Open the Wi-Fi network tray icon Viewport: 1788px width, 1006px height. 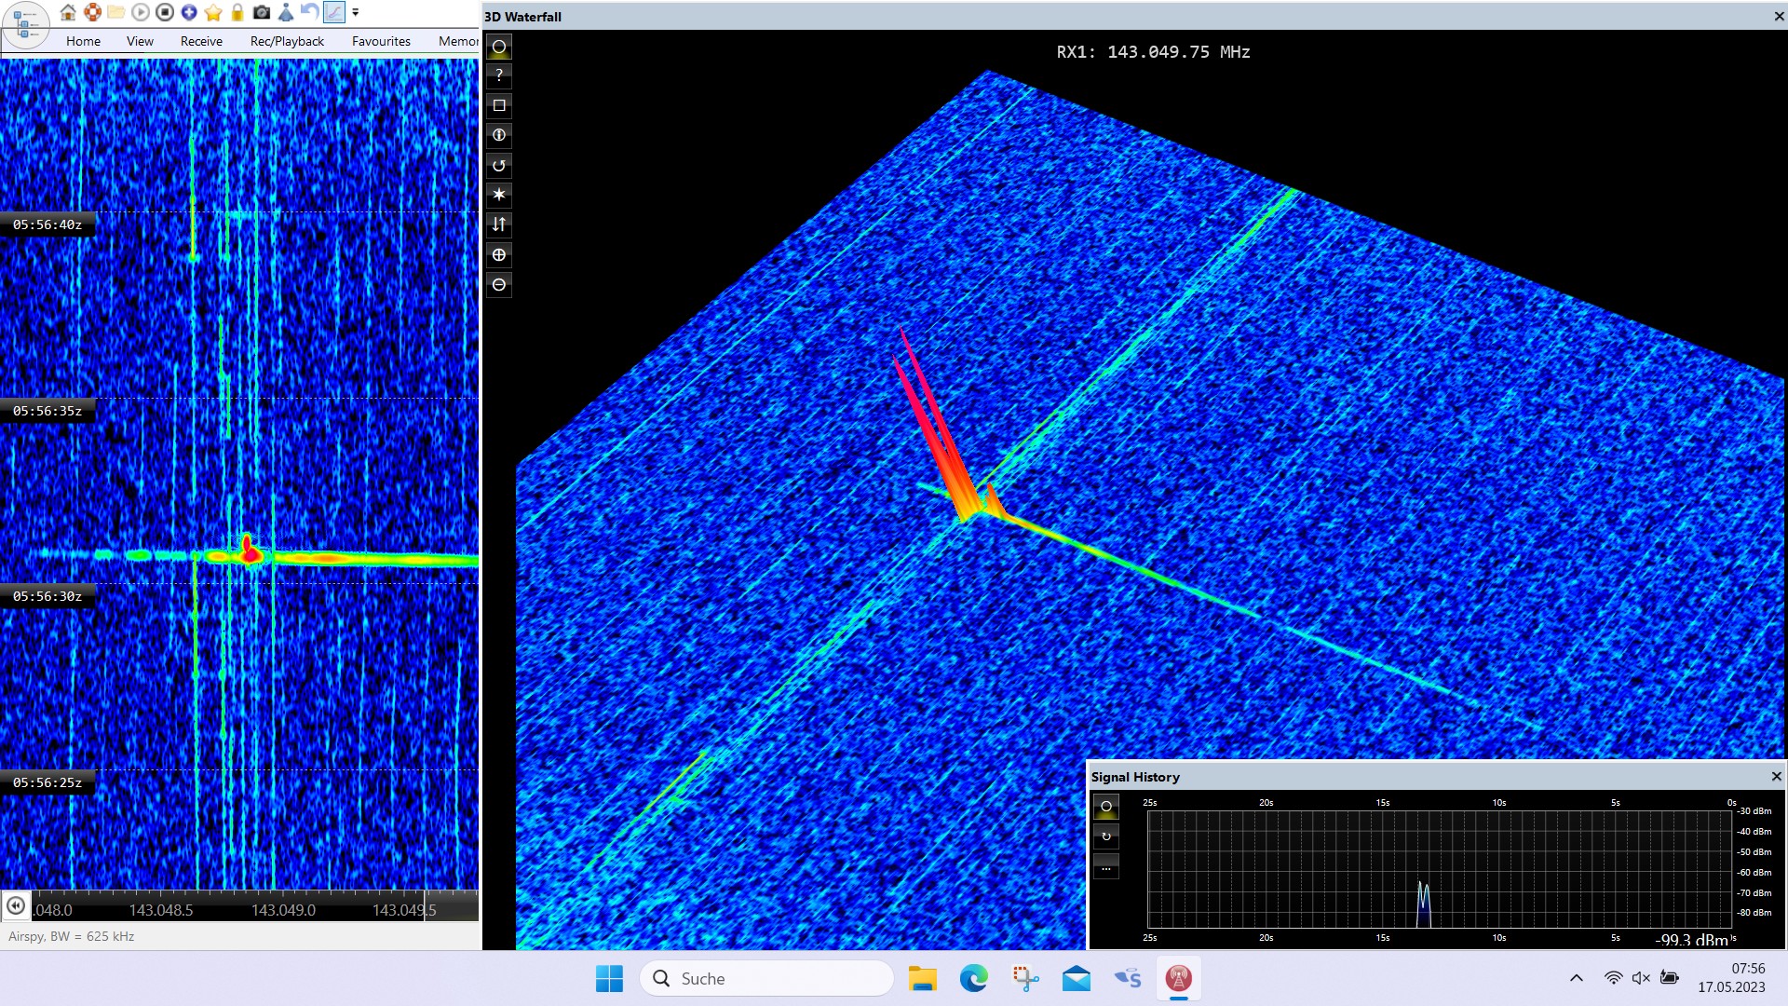tap(1614, 978)
